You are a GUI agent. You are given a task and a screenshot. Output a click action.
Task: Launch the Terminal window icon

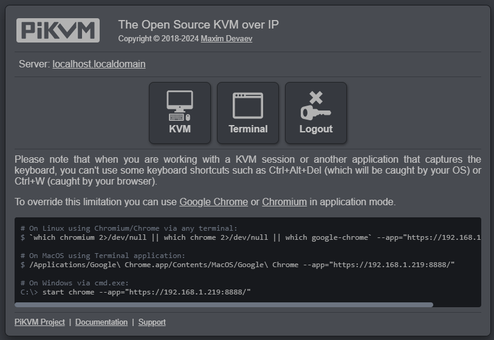click(x=248, y=106)
